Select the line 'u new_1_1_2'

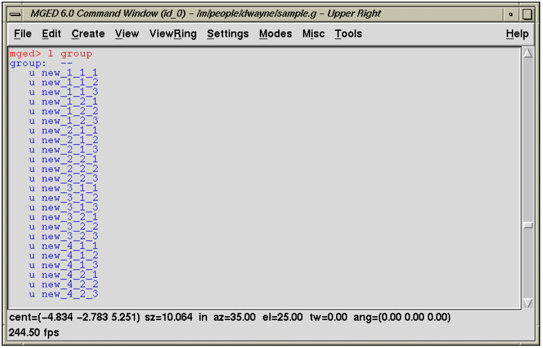[64, 83]
